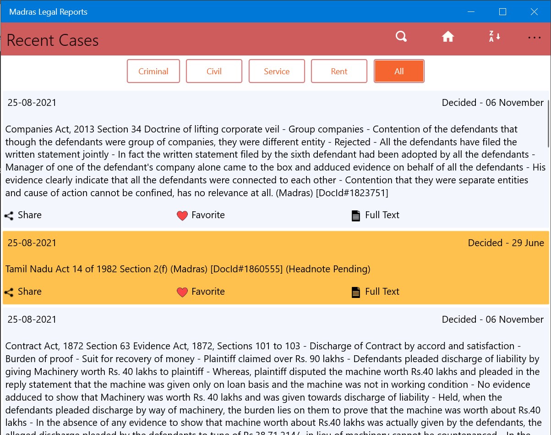Click share icon for Tamil Nadu Act case
This screenshot has width=551, height=435.
(x=9, y=292)
